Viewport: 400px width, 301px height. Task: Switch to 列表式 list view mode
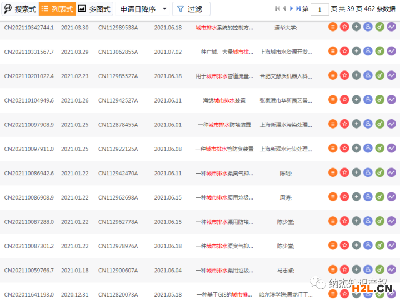57,9
